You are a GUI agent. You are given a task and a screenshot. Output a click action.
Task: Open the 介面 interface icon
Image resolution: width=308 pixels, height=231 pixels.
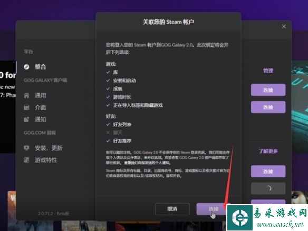[x=26, y=107]
